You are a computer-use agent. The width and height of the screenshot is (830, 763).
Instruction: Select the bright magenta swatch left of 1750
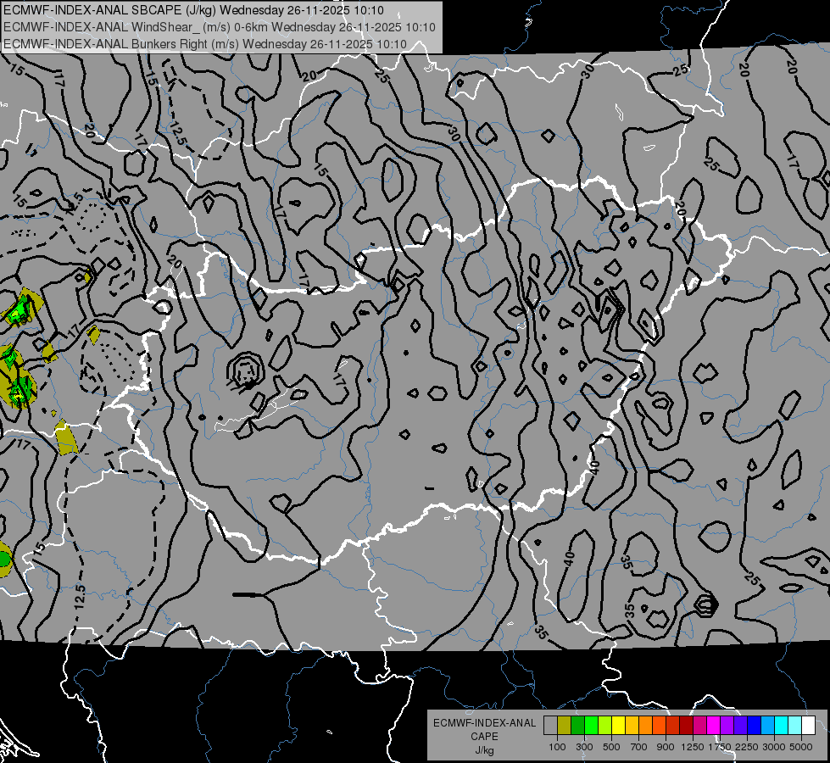(714, 726)
